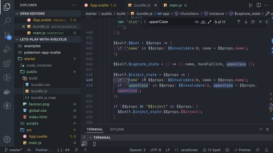Open favicon.png in explorer

39,104
